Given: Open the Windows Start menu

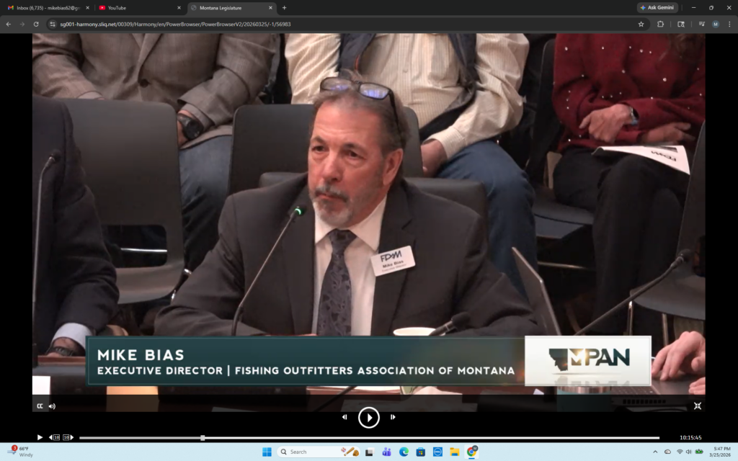Looking at the screenshot, I should pos(267,452).
